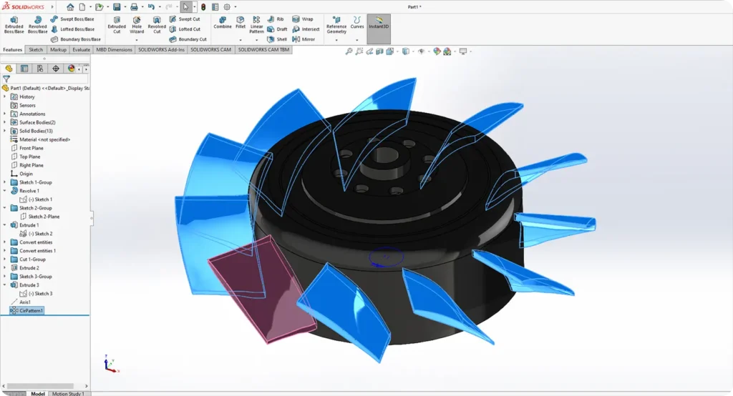Click the Zoom to Fit icon
733x396 pixels.
click(x=349, y=51)
